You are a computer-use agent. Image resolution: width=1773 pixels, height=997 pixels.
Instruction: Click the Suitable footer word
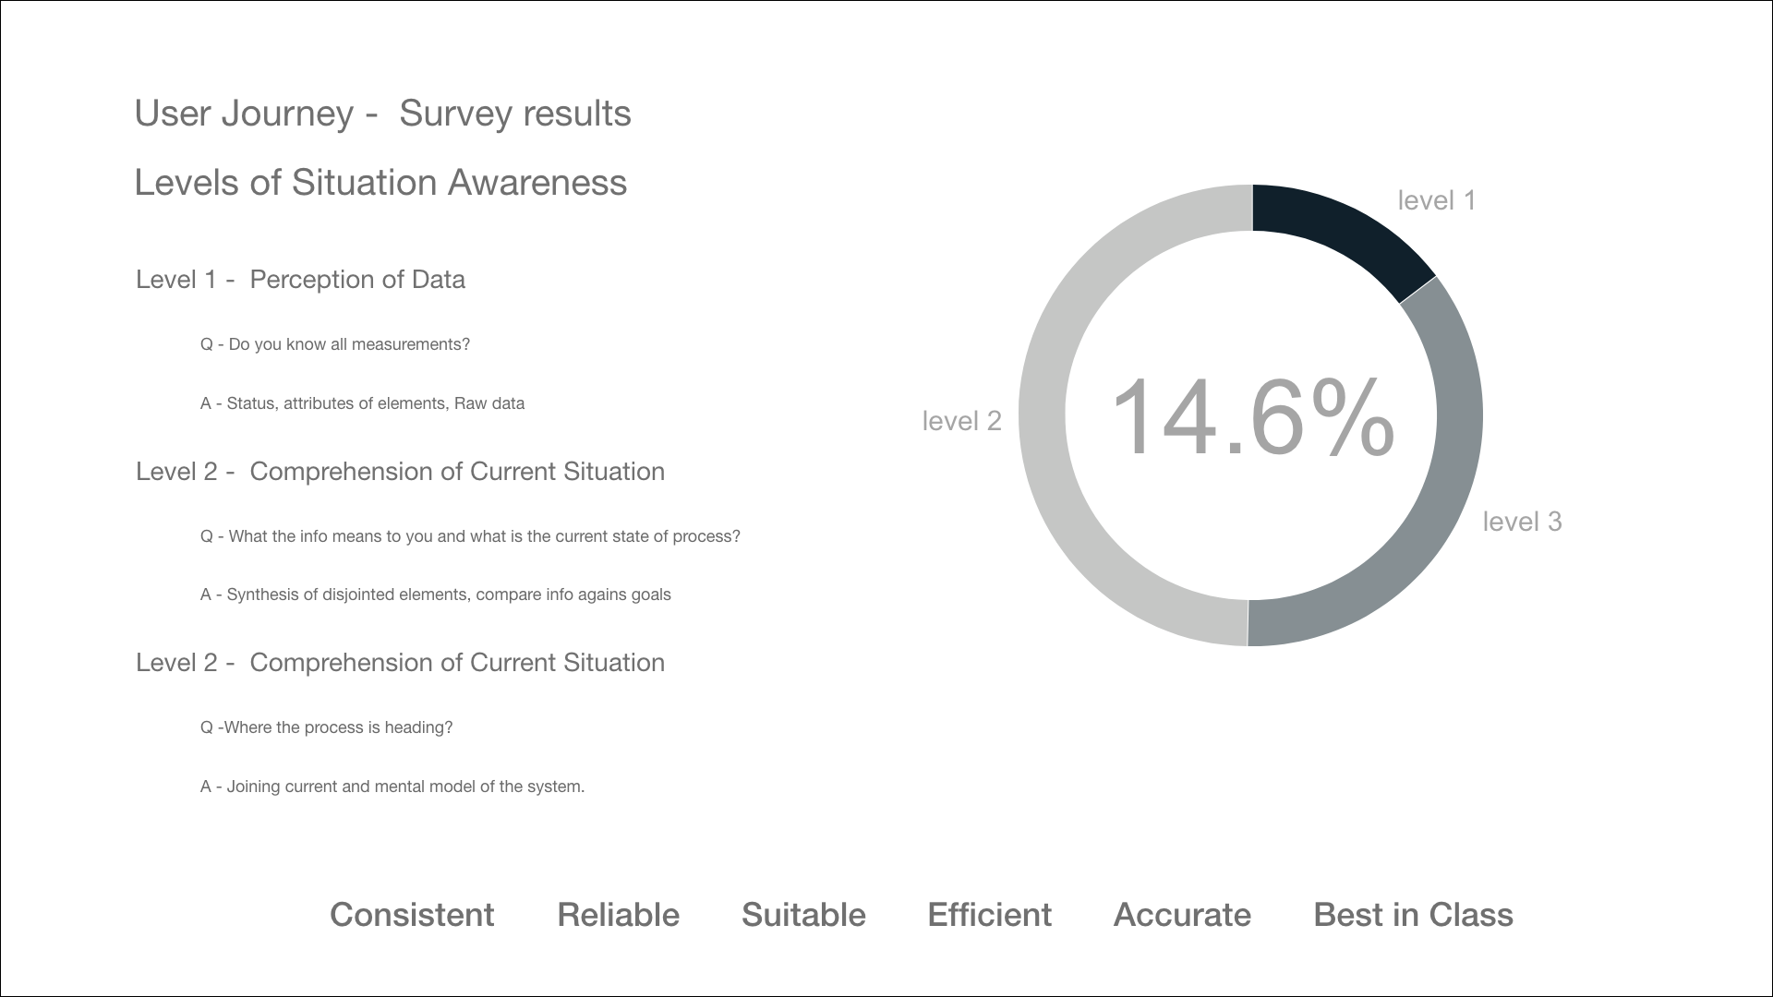[803, 915]
